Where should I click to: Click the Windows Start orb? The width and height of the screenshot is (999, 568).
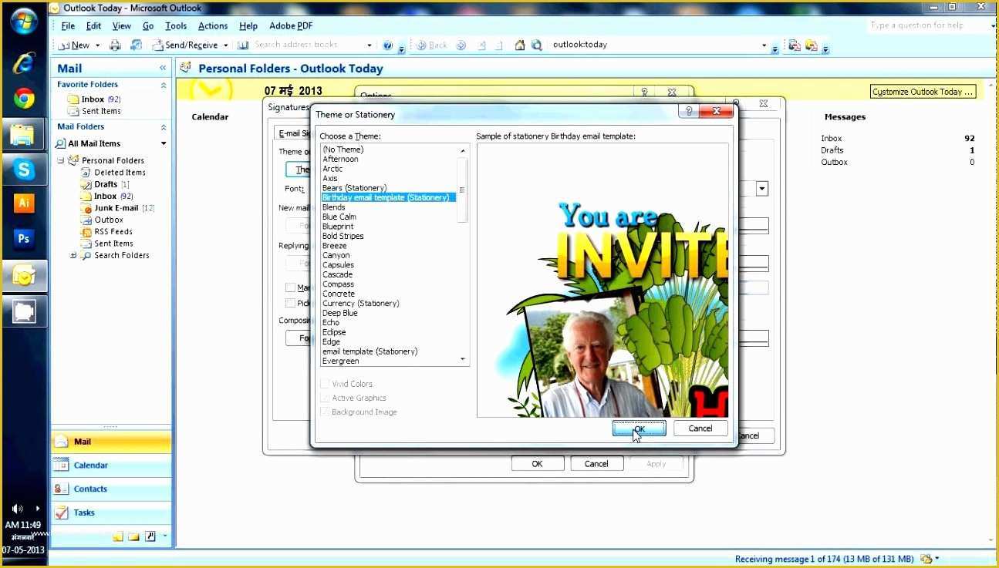[24, 21]
